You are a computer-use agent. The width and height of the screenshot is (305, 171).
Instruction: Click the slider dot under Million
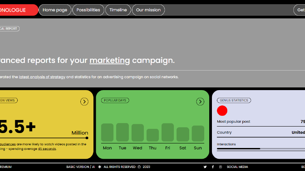point(87,138)
